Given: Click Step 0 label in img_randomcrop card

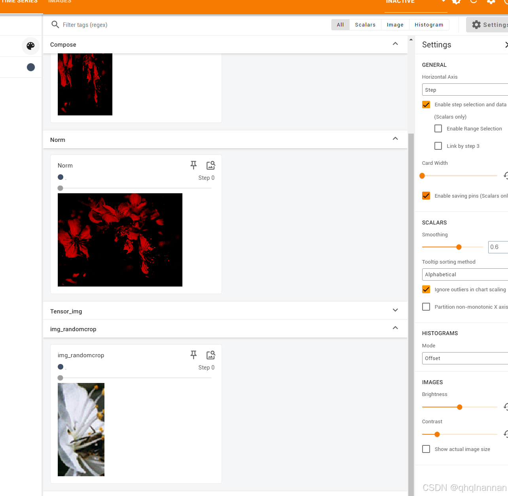Looking at the screenshot, I should [x=207, y=368].
